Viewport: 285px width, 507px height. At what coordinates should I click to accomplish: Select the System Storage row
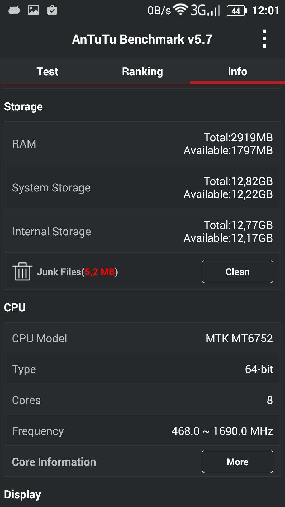(142, 187)
